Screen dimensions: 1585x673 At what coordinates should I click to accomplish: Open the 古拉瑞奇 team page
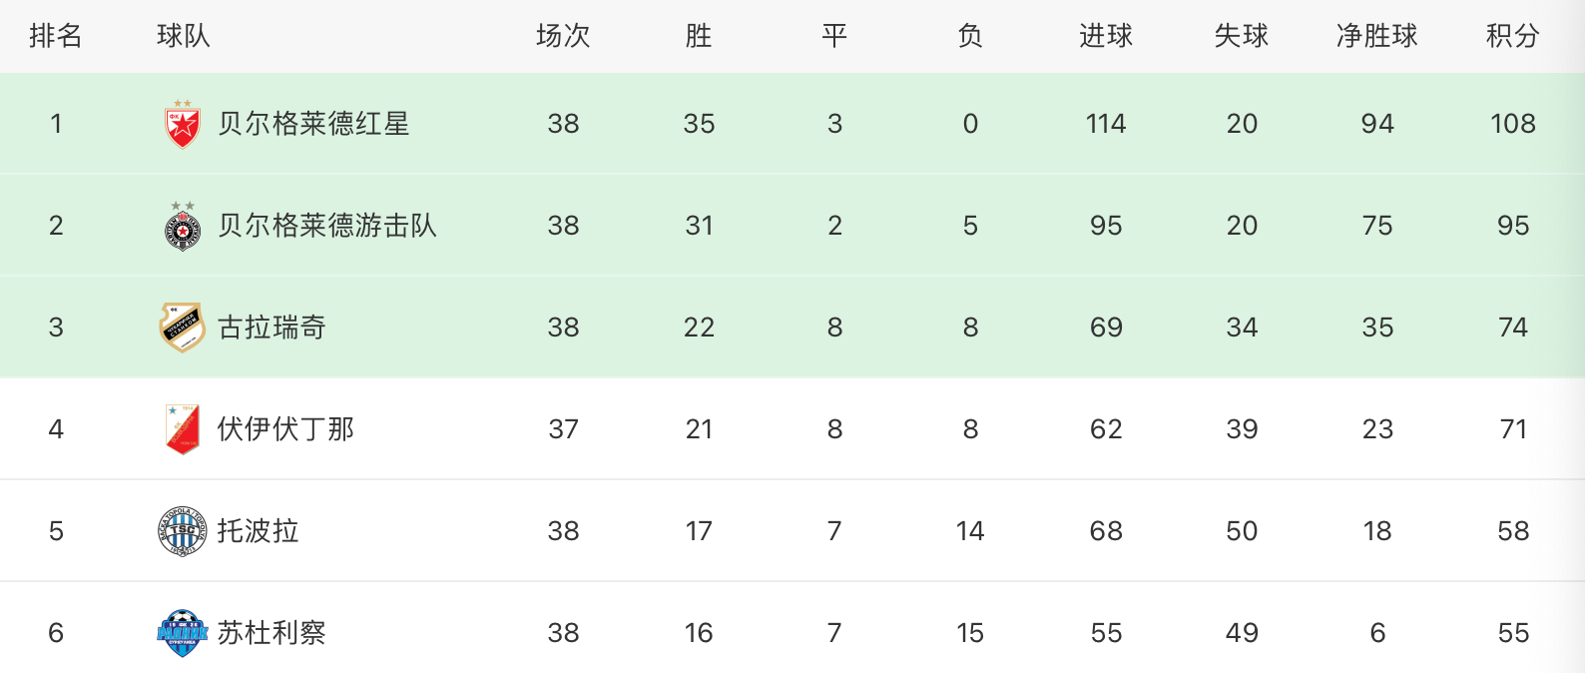[x=271, y=328]
